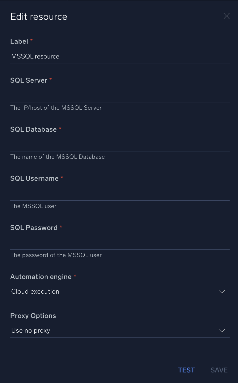Select the SQL Username field
This screenshot has width=238, height=383.
click(119, 194)
